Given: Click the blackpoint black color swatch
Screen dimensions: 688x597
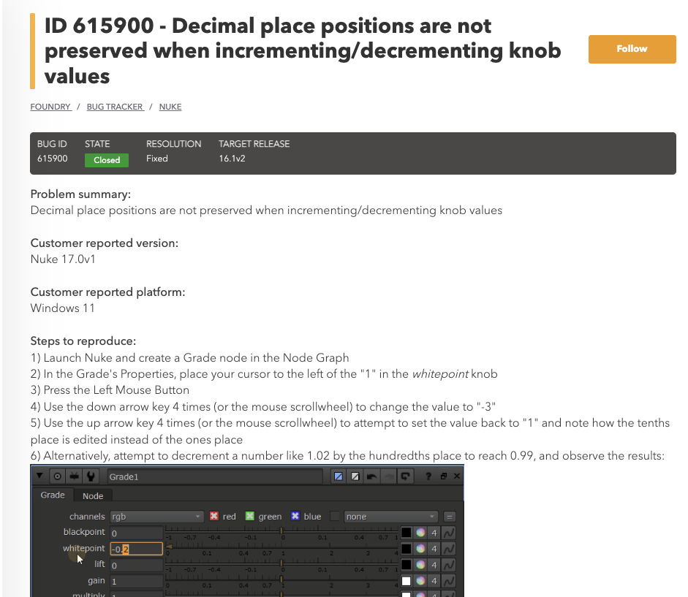Looking at the screenshot, I should coord(407,533).
